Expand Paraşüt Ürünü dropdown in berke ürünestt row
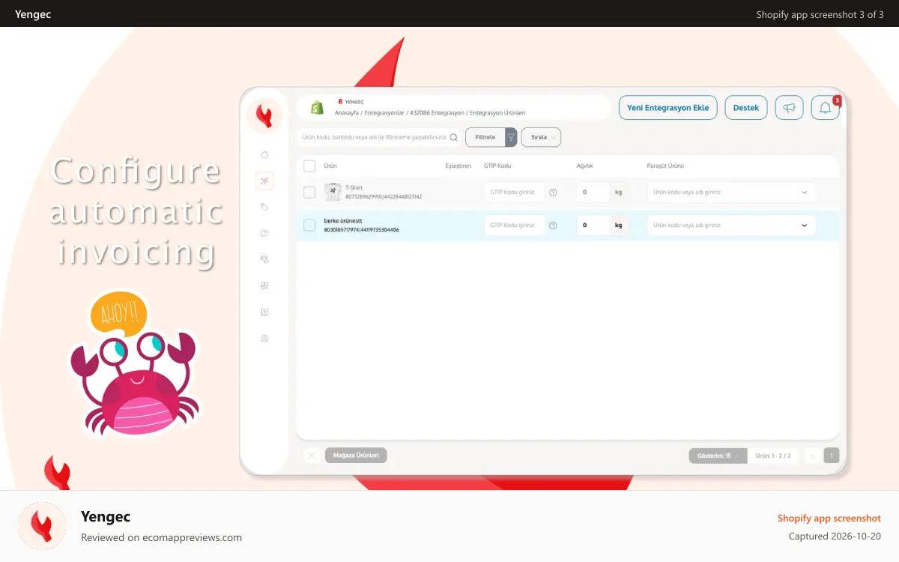 point(805,226)
